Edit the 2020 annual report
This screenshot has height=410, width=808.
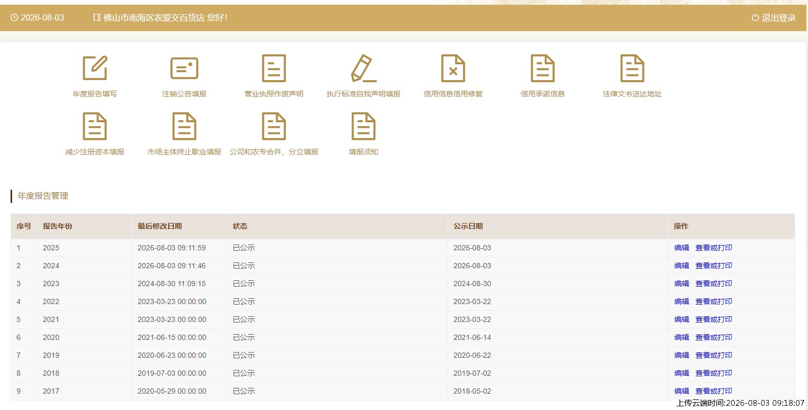tap(682, 337)
